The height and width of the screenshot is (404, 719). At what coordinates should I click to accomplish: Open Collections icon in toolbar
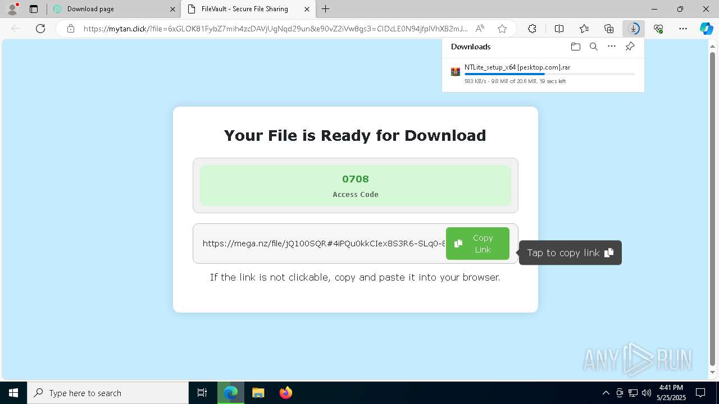(x=609, y=29)
